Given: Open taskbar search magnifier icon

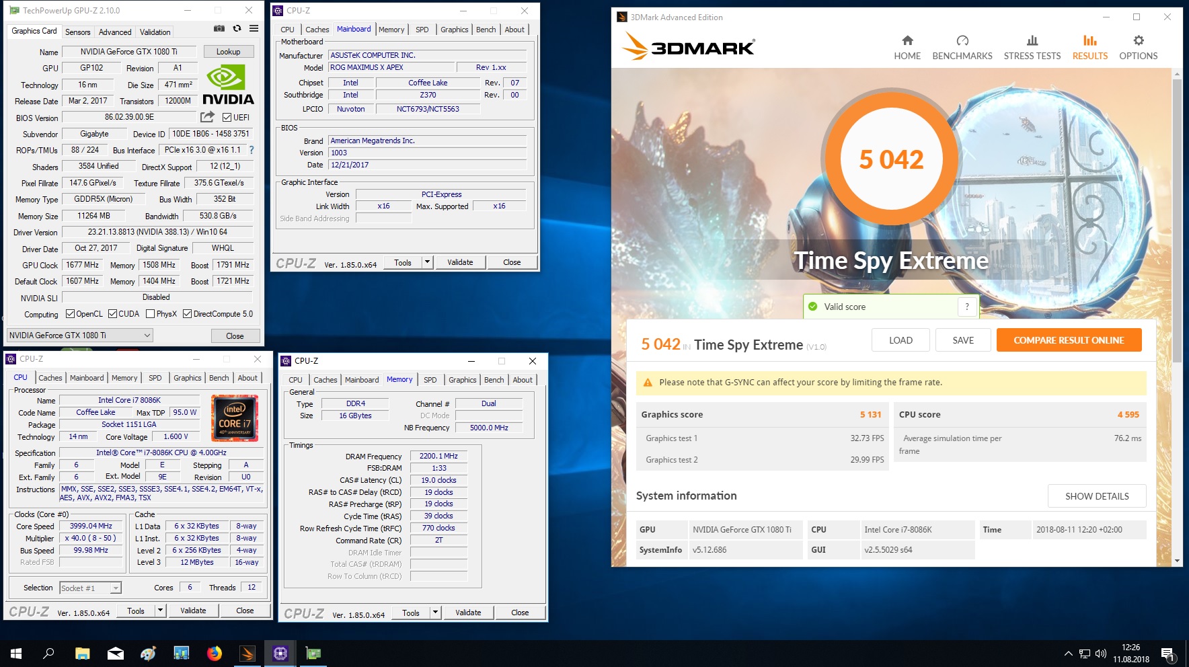Looking at the screenshot, I should (x=48, y=653).
